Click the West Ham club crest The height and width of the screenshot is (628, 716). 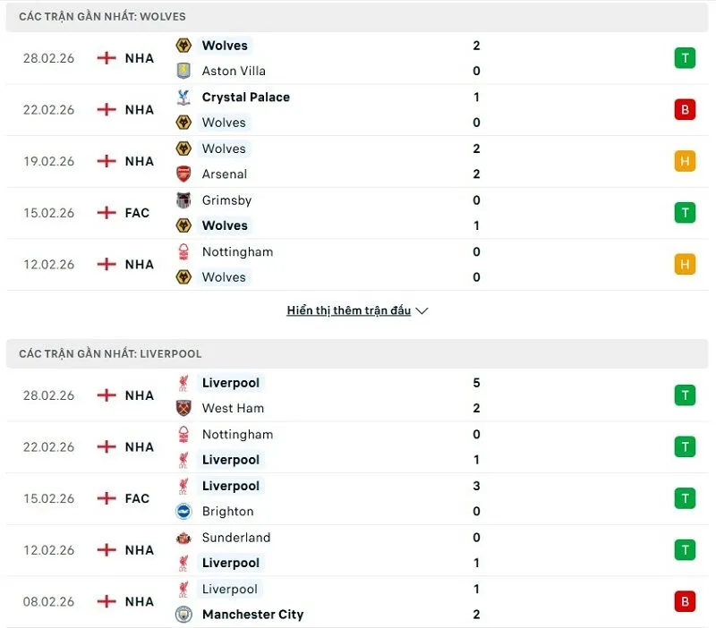point(185,408)
